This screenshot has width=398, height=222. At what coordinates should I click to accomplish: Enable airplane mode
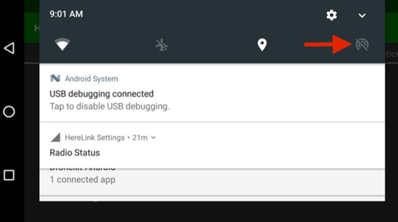click(x=162, y=45)
